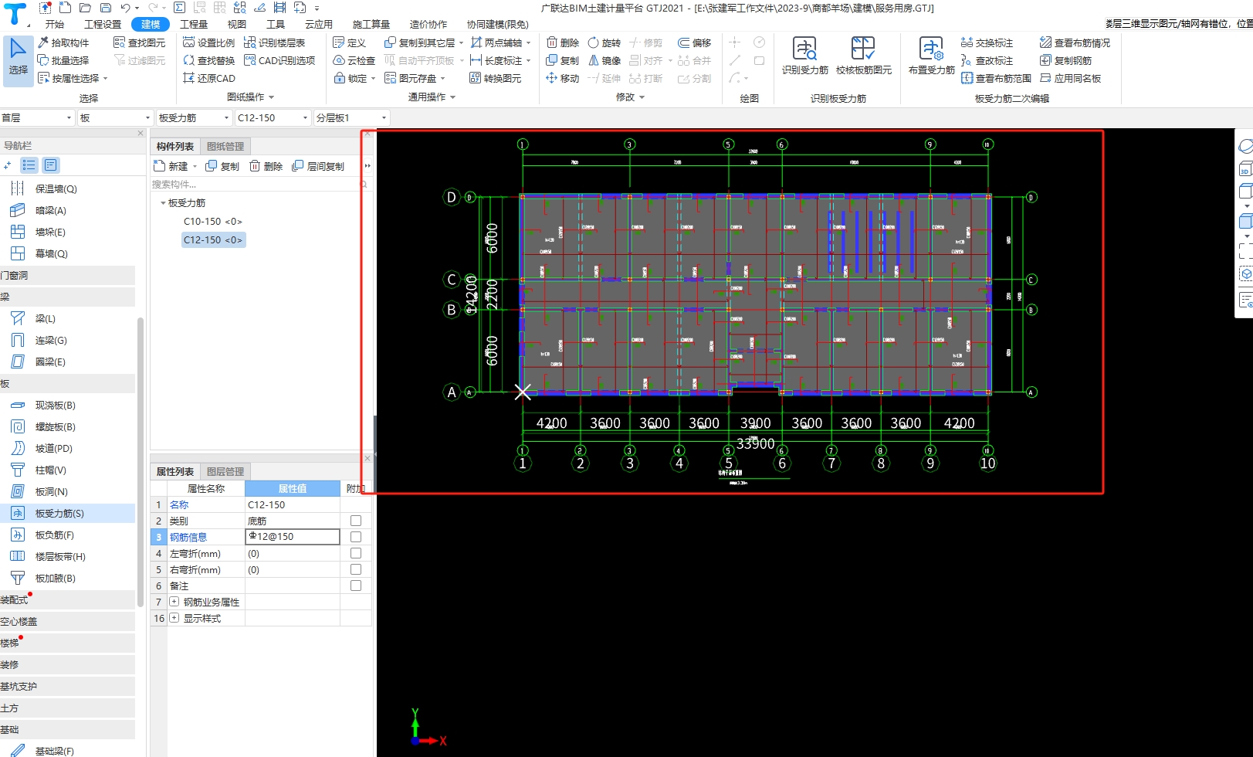Screen dimensions: 1253x757
Task: Tick the 备注 row checkbox
Action: coord(356,586)
